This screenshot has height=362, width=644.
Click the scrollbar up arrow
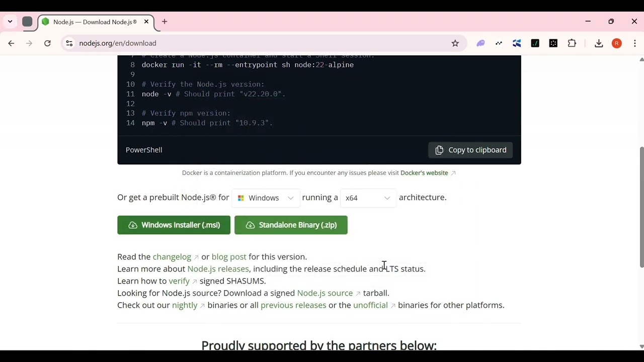point(641,59)
